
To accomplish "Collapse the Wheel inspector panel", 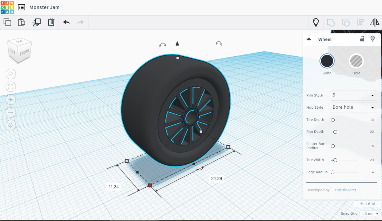I will tap(309, 39).
